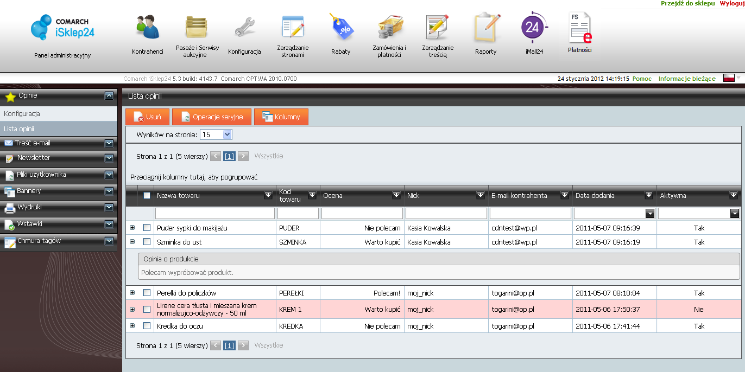The width and height of the screenshot is (745, 372).
Task: Select checkbox for Szminka do ust
Action: 147,242
